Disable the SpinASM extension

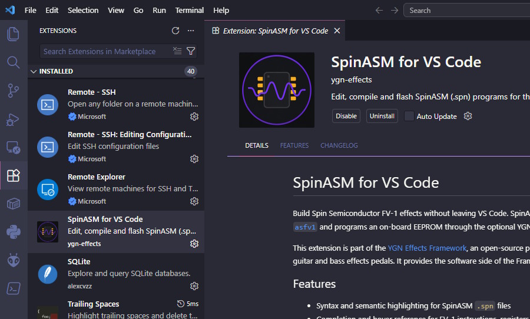click(x=346, y=116)
